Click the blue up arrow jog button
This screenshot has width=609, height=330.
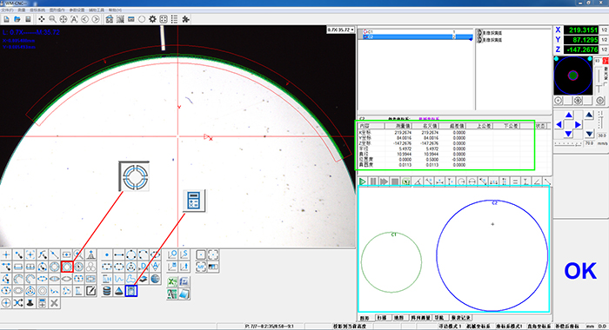[x=569, y=115]
